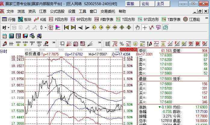Expand the first drawing toolbar overflow chevron
Image resolution: width=210 pixels, height=125 pixels.
click(54, 43)
